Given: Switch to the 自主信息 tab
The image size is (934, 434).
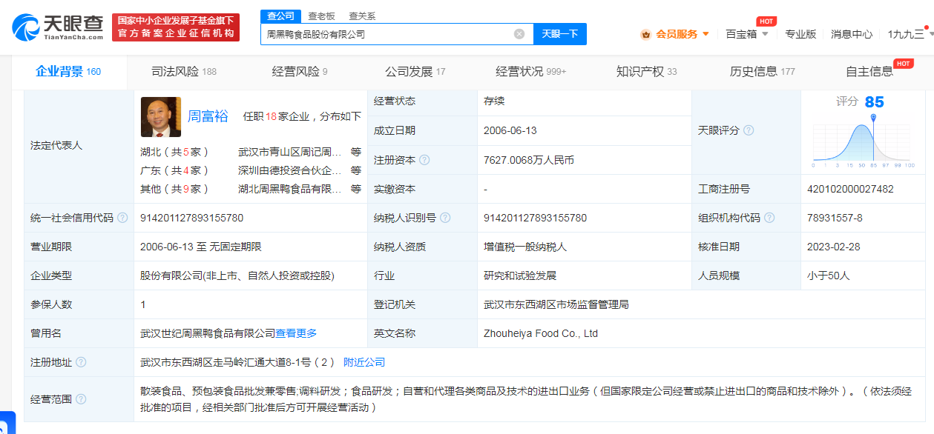Looking at the screenshot, I should [869, 72].
